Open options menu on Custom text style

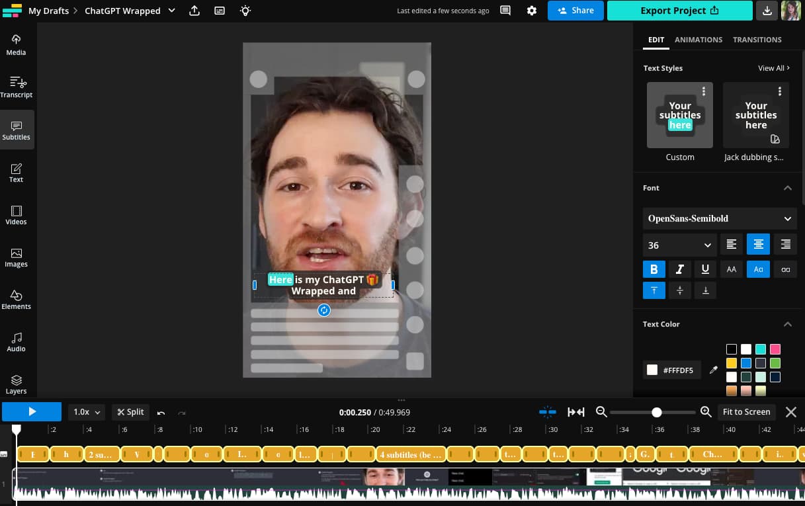point(704,91)
